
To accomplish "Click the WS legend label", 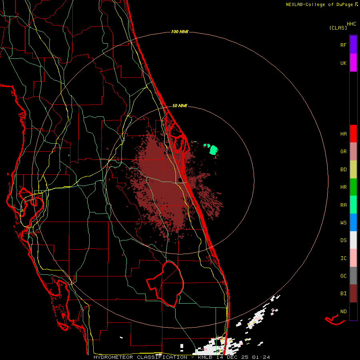I will 343,223.
